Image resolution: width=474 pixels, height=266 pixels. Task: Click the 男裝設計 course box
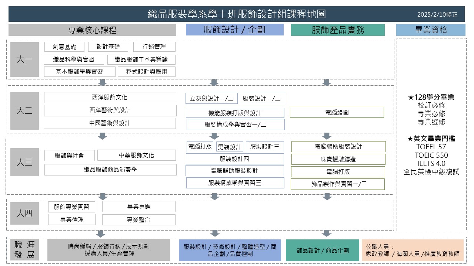[230, 147]
